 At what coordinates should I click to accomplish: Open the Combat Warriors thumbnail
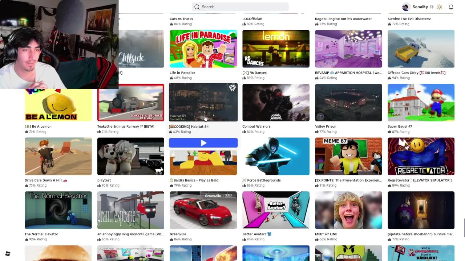click(x=276, y=103)
